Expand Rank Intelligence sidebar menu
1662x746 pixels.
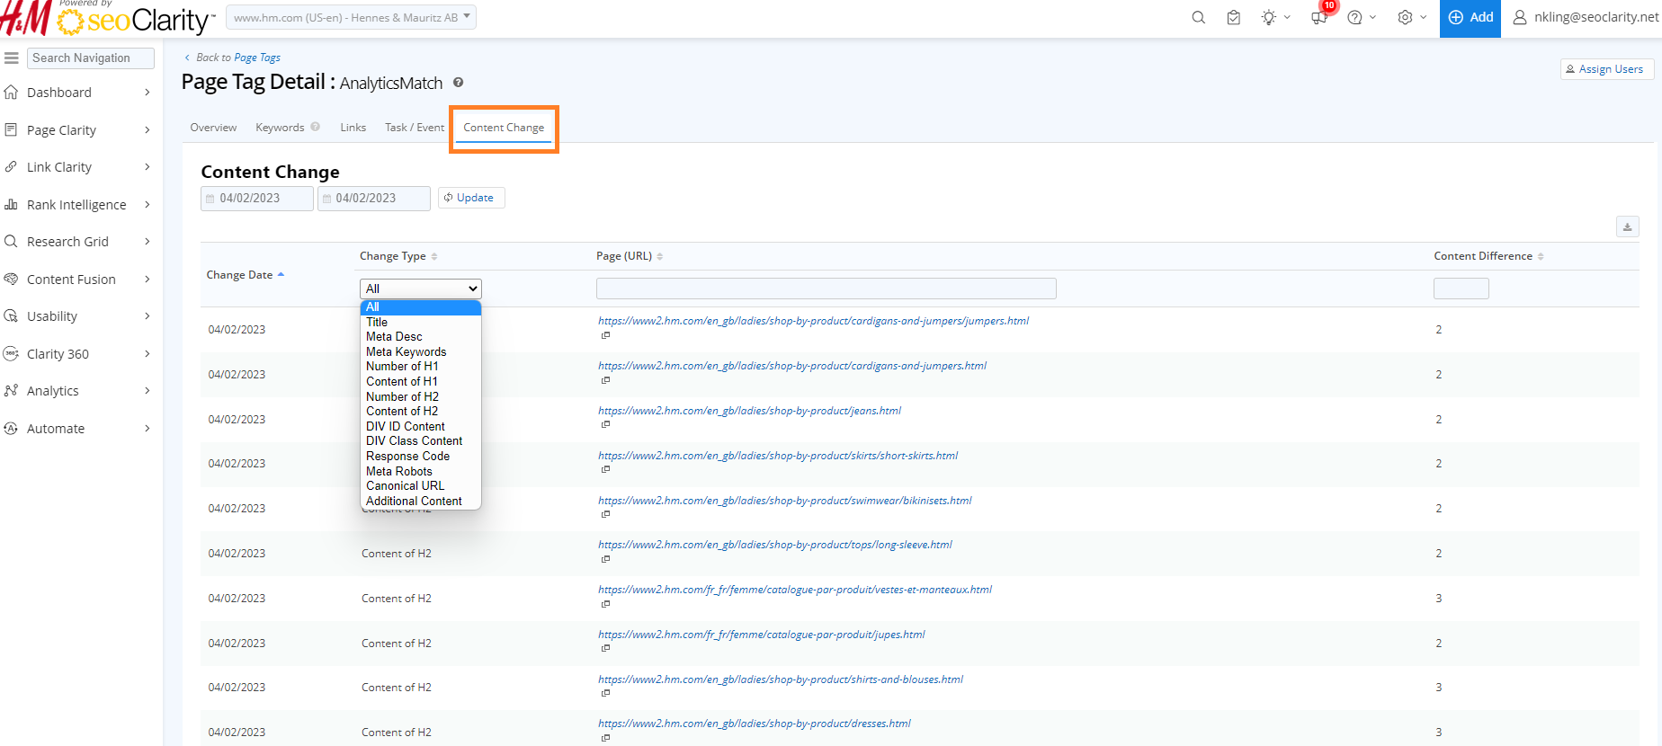[x=77, y=205]
